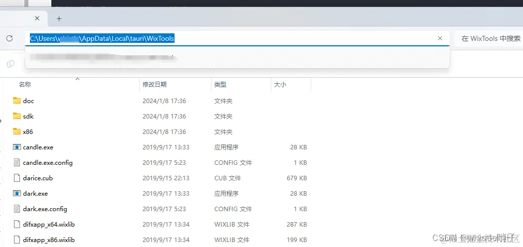The height and width of the screenshot is (247, 523).
Task: Click the candle.exe.config file icon
Action: [16, 162]
